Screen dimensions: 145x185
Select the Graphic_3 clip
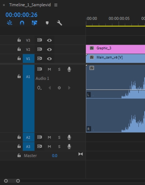click(115, 49)
